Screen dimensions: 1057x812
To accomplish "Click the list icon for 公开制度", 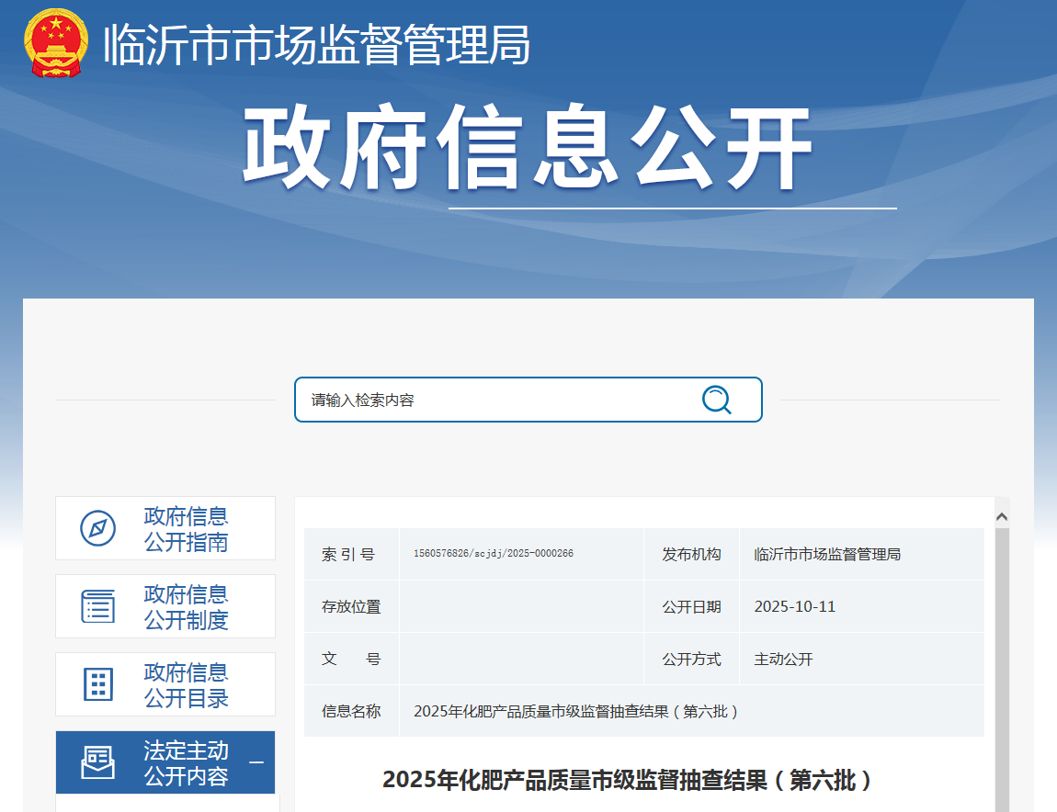I will coord(98,606).
